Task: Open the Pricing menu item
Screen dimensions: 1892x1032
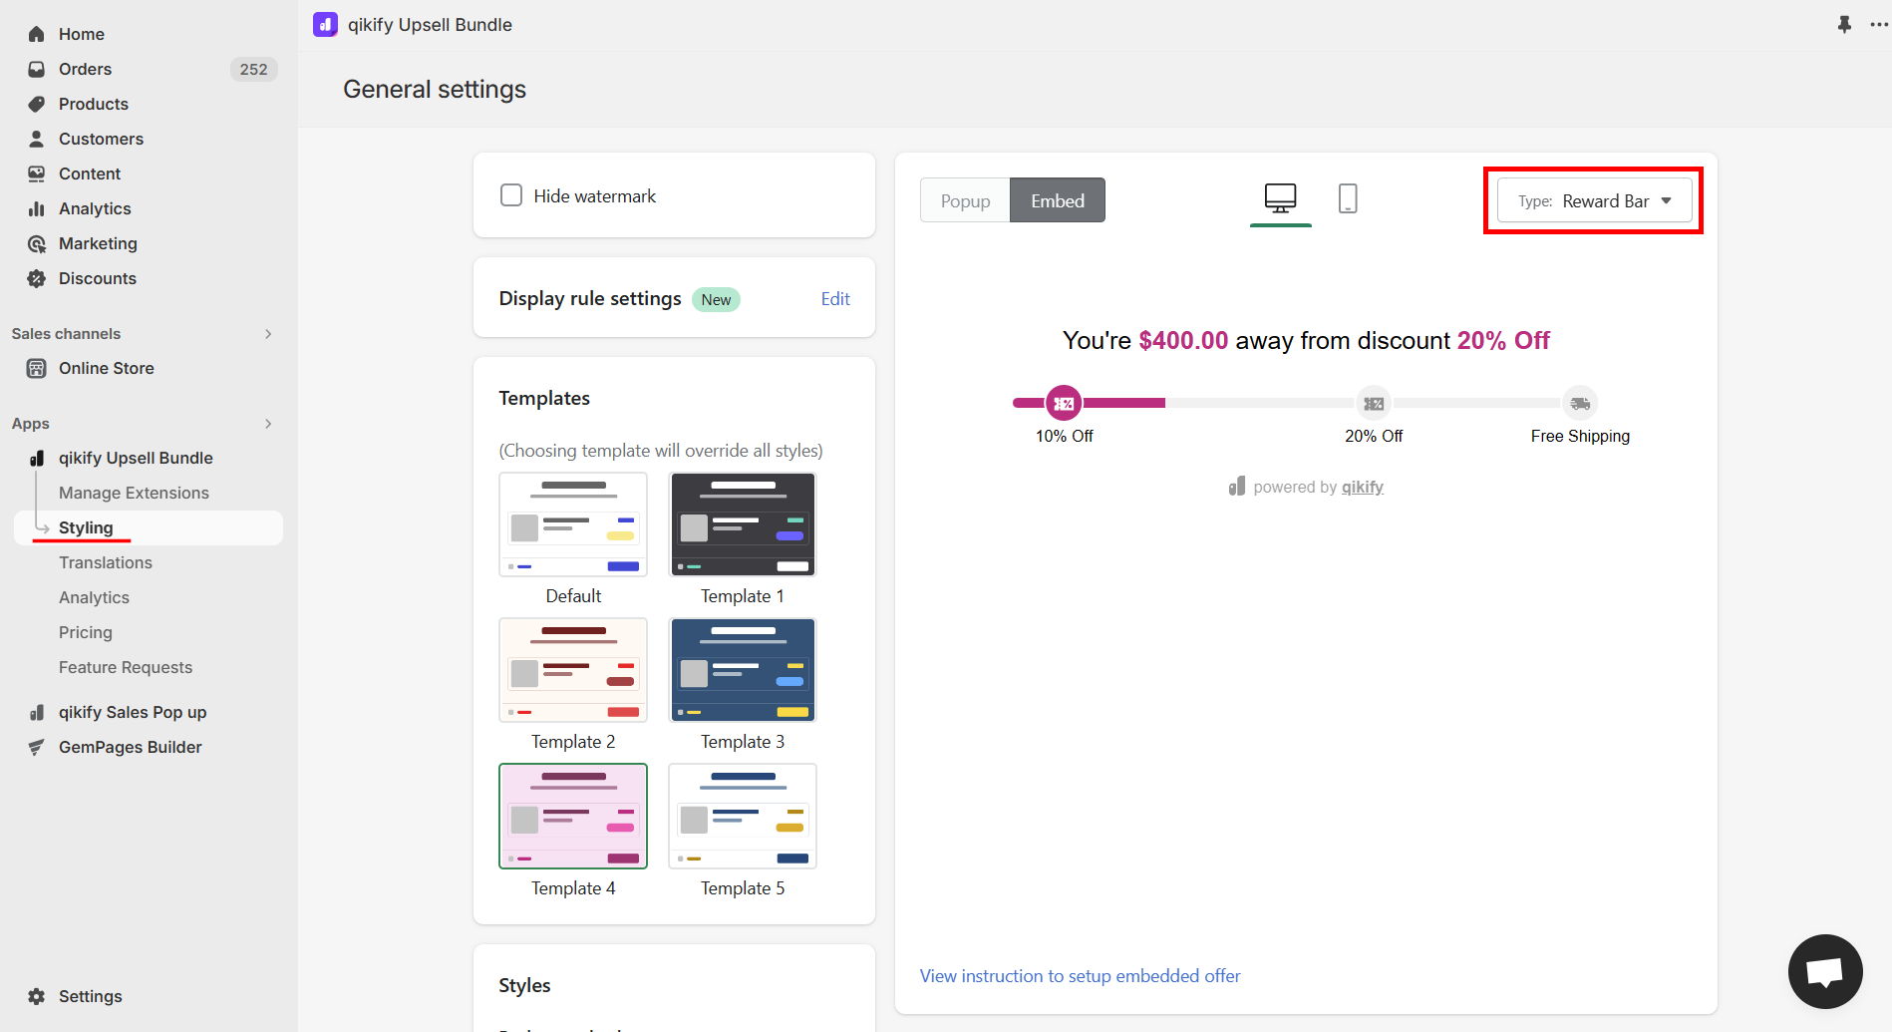Action: pos(86,632)
